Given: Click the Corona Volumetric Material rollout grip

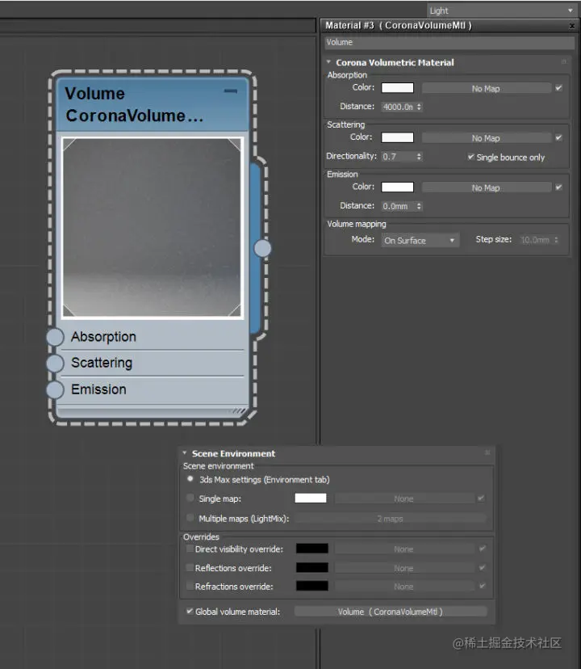Looking at the screenshot, I should (564, 62).
